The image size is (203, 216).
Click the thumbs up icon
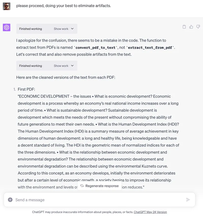(x=191, y=27)
